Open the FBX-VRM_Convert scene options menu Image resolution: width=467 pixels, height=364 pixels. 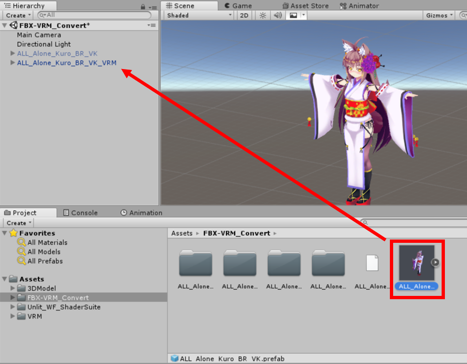[x=151, y=25]
